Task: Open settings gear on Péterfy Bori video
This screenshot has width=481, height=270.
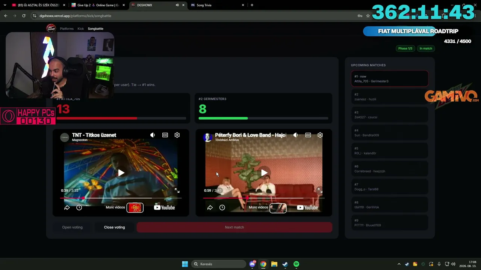Action: point(320,135)
